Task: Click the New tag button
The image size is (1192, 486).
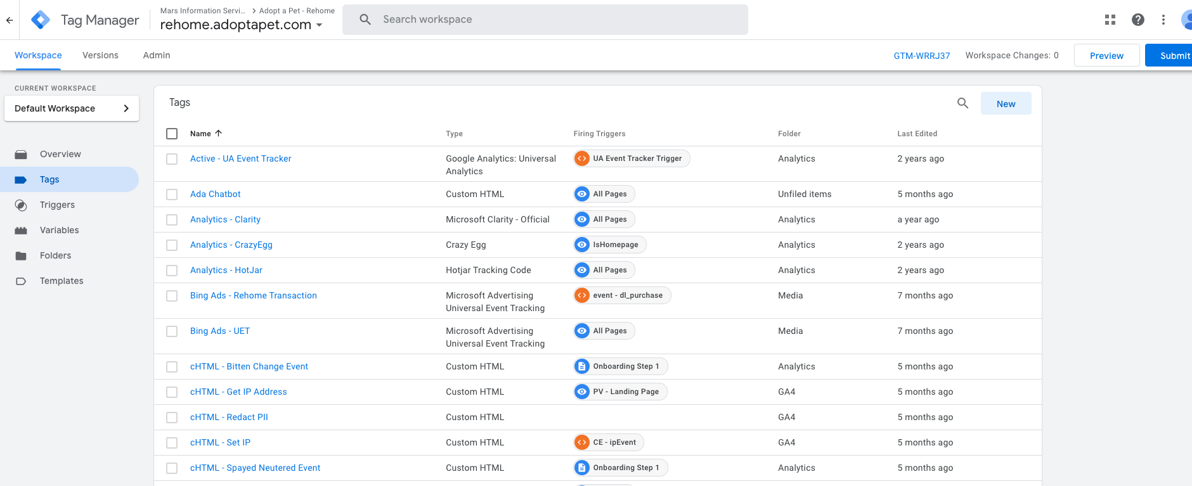Action: click(1006, 104)
